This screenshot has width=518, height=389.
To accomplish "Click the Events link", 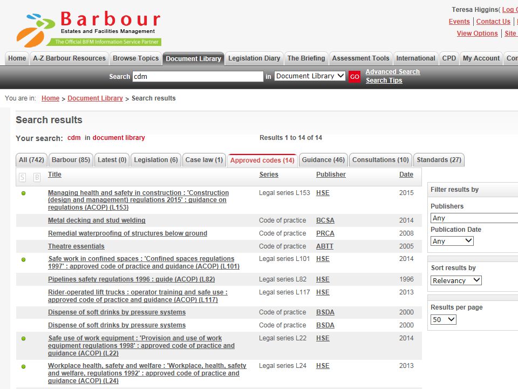I will tap(459, 22).
